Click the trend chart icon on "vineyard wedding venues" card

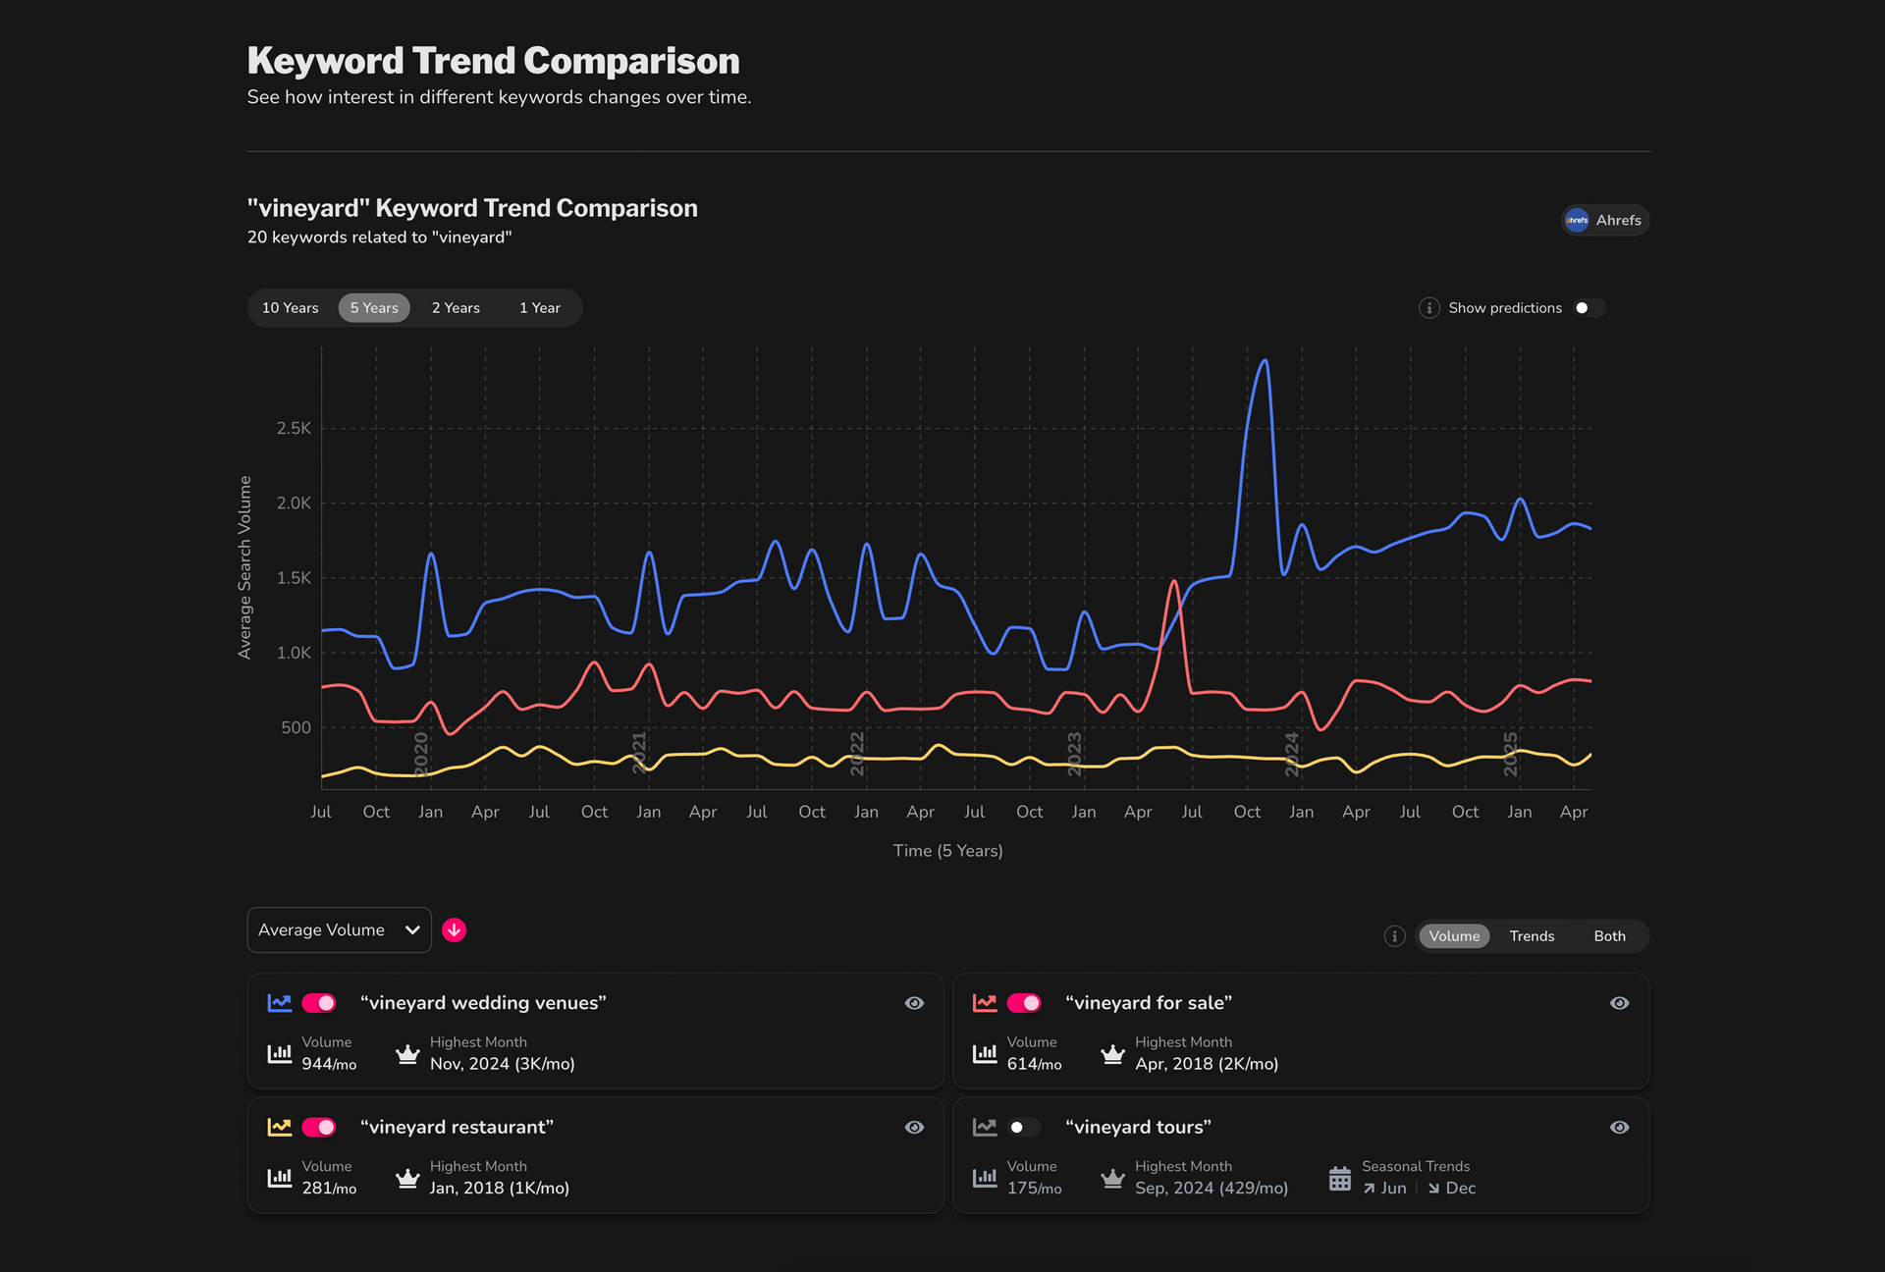pyautogui.click(x=280, y=1002)
